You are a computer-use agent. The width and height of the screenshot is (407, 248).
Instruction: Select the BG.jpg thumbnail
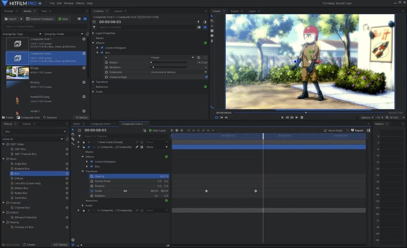pos(17,73)
